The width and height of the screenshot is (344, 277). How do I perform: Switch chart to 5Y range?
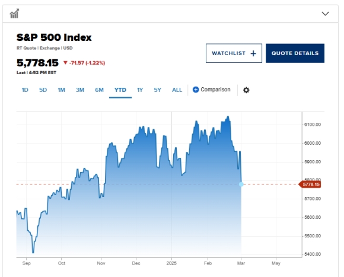pyautogui.click(x=157, y=90)
